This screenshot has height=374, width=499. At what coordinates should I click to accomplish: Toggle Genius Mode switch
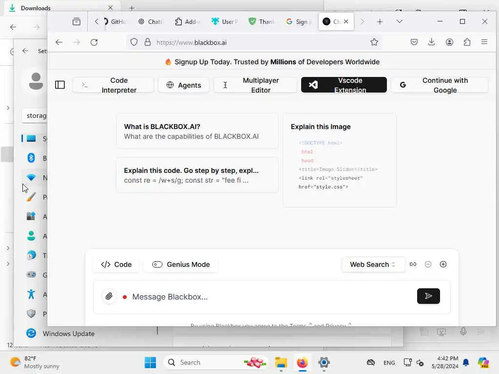coord(181,264)
